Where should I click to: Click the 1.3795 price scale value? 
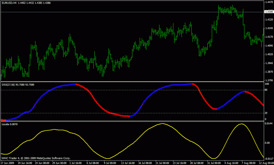[x=269, y=80]
